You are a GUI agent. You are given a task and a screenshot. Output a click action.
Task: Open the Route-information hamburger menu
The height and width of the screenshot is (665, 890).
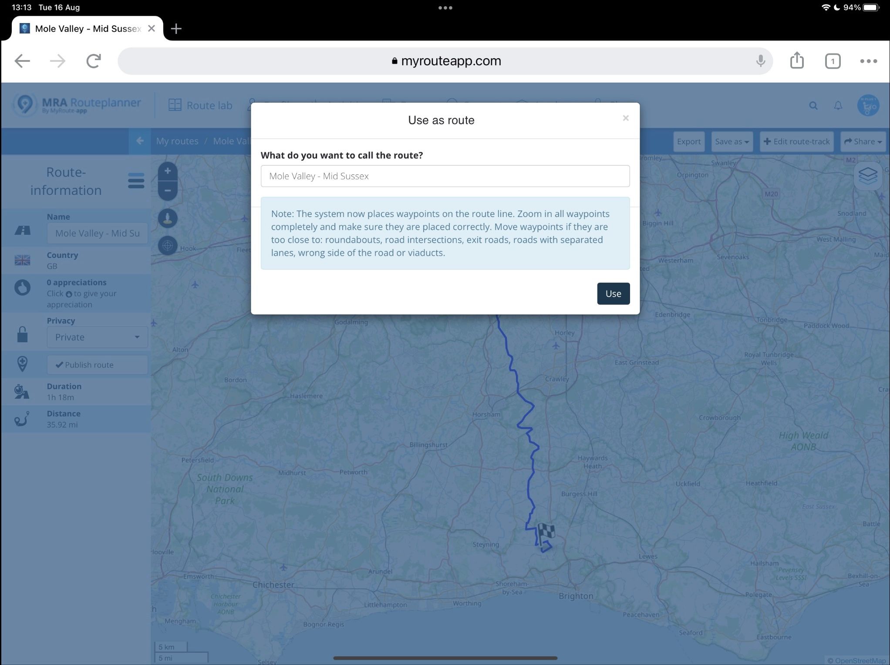point(136,180)
